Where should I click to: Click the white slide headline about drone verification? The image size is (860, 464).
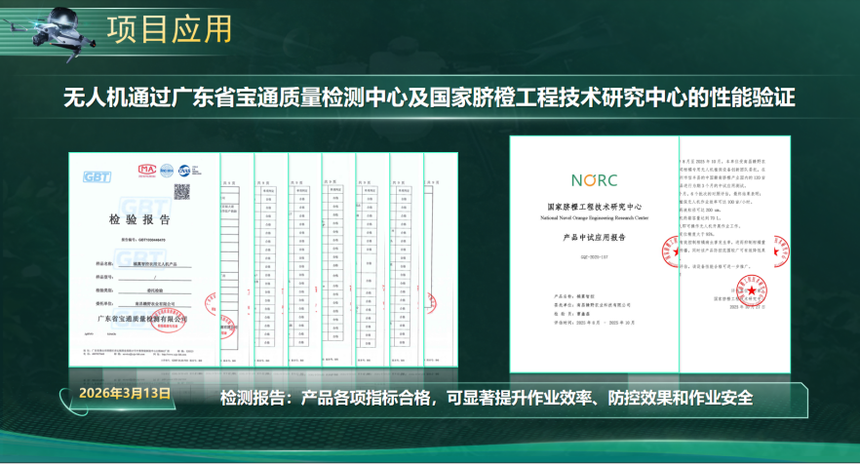tap(429, 97)
